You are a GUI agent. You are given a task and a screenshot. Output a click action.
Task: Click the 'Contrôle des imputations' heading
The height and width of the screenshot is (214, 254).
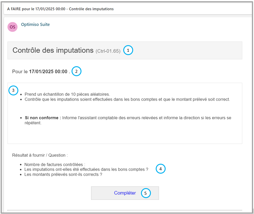pyautogui.click(x=53, y=50)
